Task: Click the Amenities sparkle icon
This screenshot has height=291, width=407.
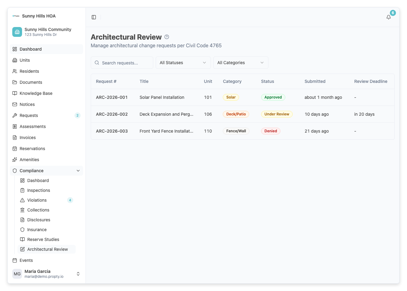Action: coord(15,160)
